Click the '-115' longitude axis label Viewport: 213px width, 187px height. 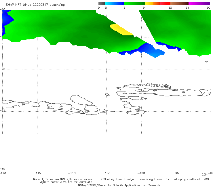37,173
